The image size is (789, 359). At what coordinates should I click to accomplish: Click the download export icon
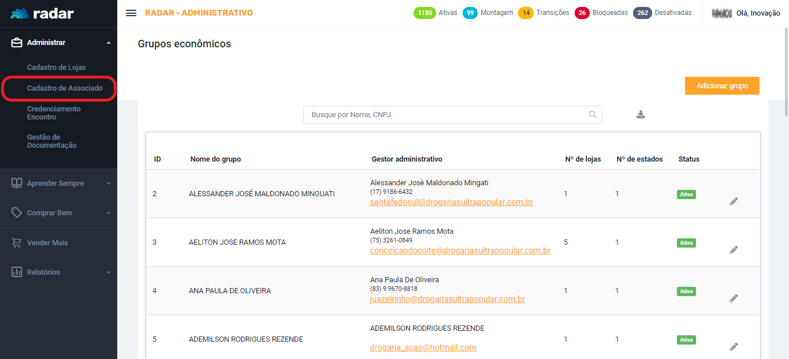[x=641, y=114]
